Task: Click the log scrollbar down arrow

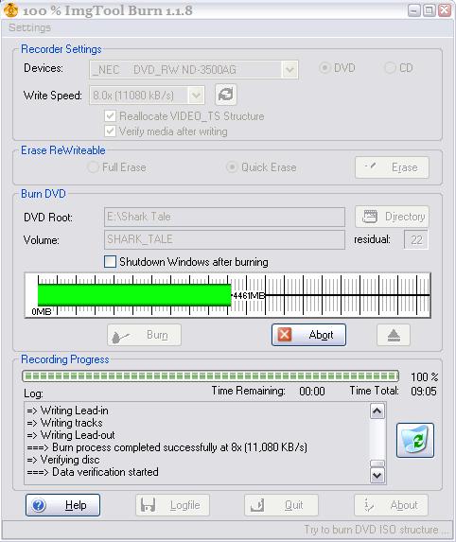Action: point(377,476)
